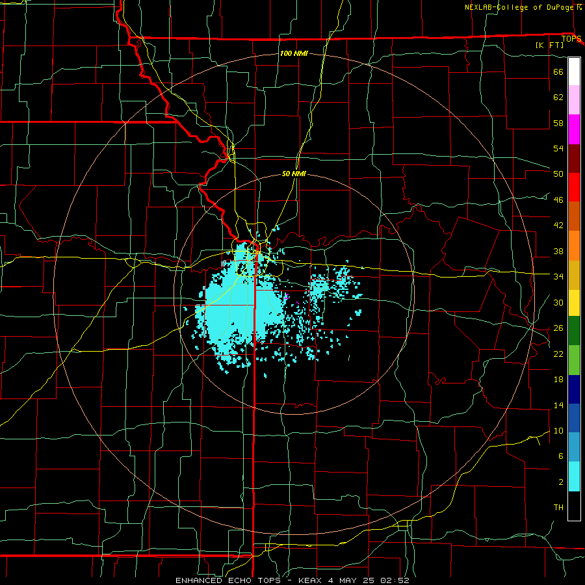Image resolution: width=585 pixels, height=585 pixels.
Task: Click the dark green legend swatch
Action: 574,331
